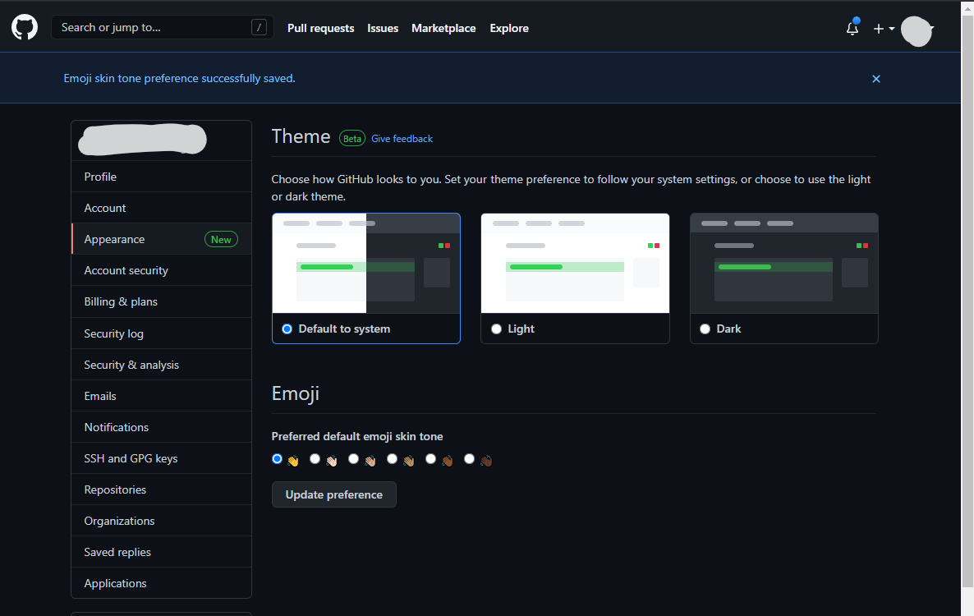Choose the Light theme radio button
The image size is (974, 616).
pyautogui.click(x=496, y=329)
